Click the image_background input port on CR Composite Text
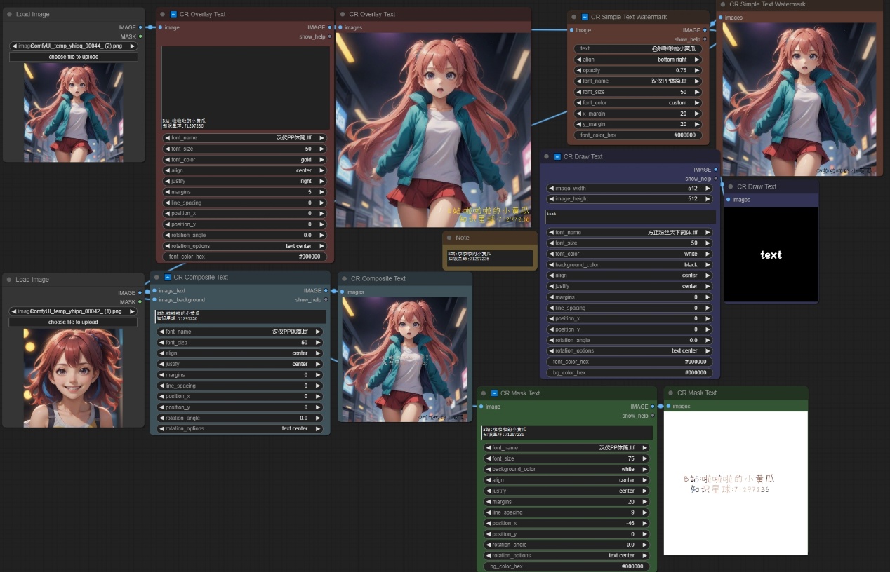Image resolution: width=890 pixels, height=572 pixels. tap(154, 300)
